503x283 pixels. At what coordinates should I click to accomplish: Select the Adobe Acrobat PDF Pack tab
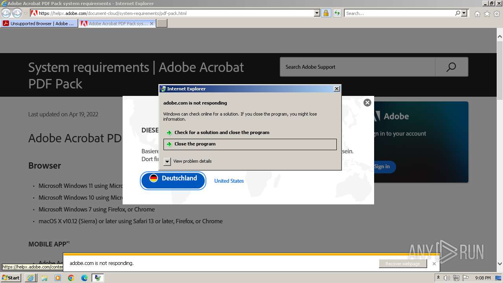(114, 24)
